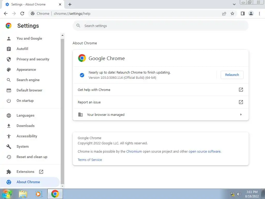This screenshot has width=265, height=199.
Task: Go to Accessibility settings
Action: click(x=27, y=136)
